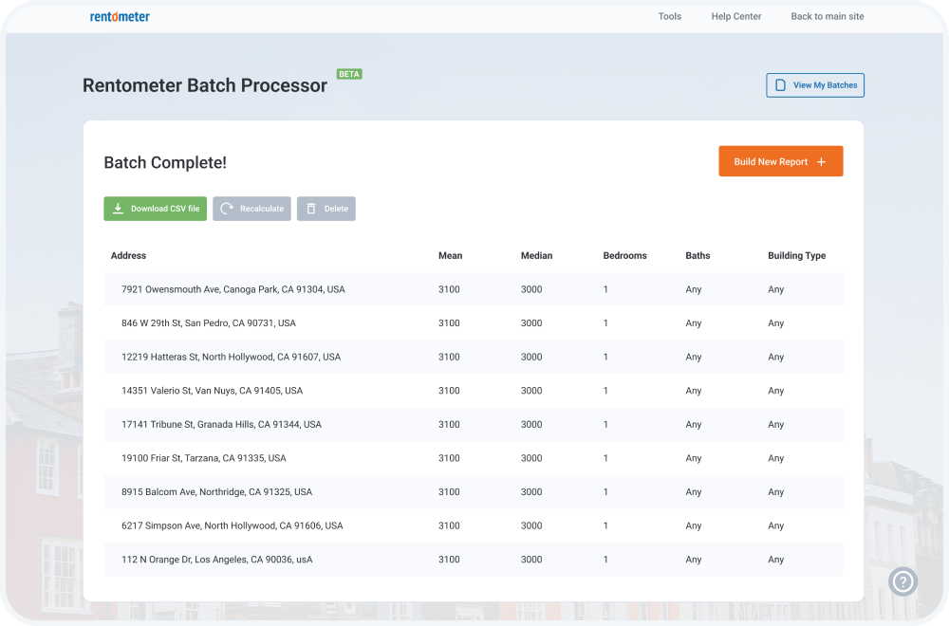949x626 pixels.
Task: Click mean 3100 in Friar St row
Action: click(449, 458)
